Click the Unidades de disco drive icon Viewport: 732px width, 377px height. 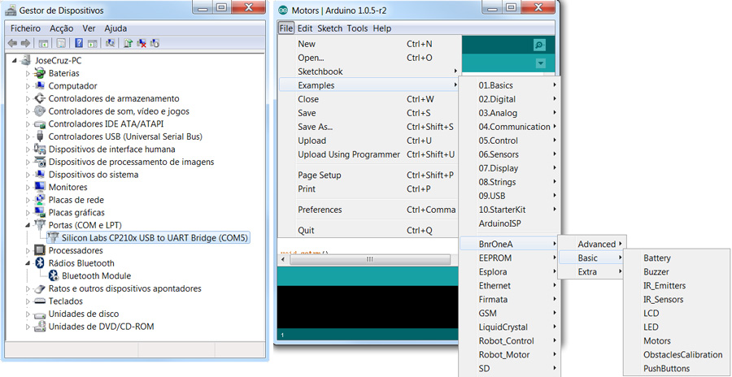point(41,314)
